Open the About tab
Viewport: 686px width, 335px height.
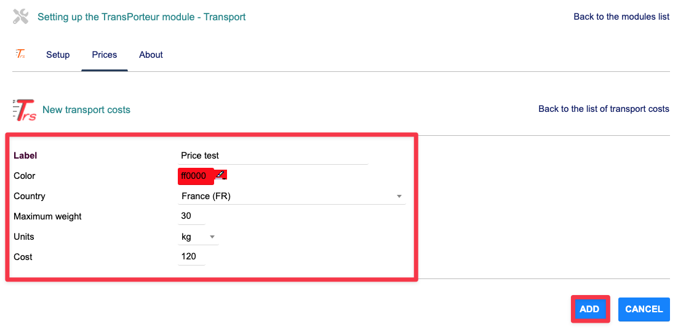151,55
